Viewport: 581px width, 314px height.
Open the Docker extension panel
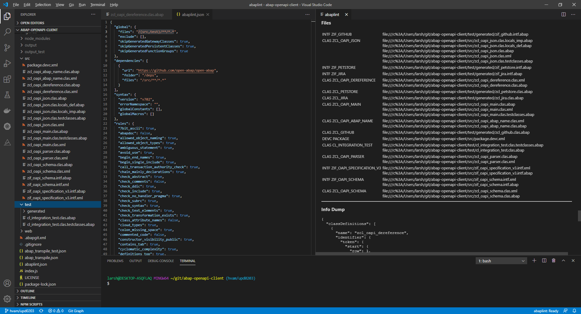click(7, 111)
